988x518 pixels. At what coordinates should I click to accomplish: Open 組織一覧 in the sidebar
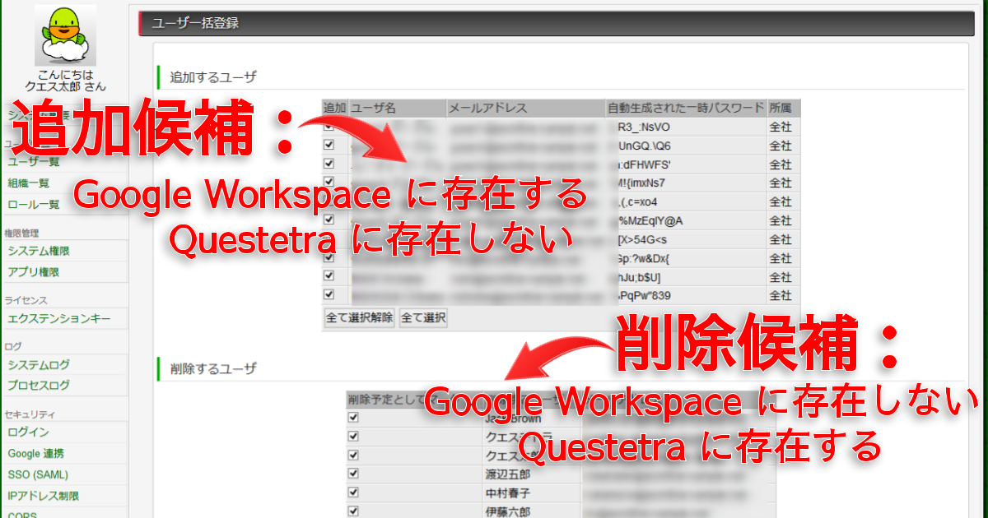coord(29,183)
